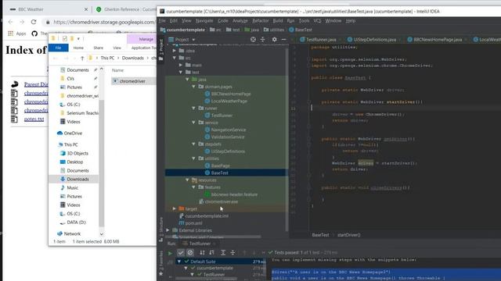Click the properties checkmark icon in Explorer quick access toolbar
This screenshot has height=281, width=501.
tap(64, 38)
